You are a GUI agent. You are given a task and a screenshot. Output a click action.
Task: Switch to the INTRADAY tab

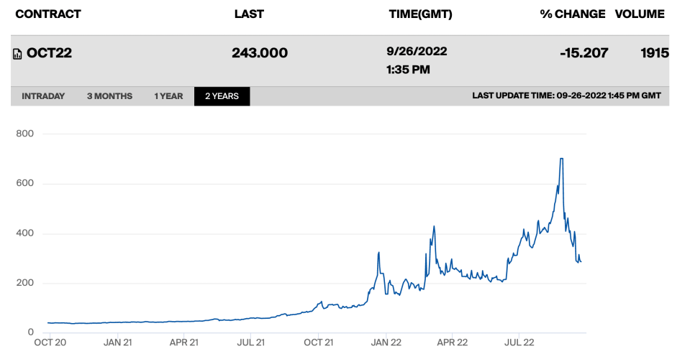pyautogui.click(x=43, y=96)
